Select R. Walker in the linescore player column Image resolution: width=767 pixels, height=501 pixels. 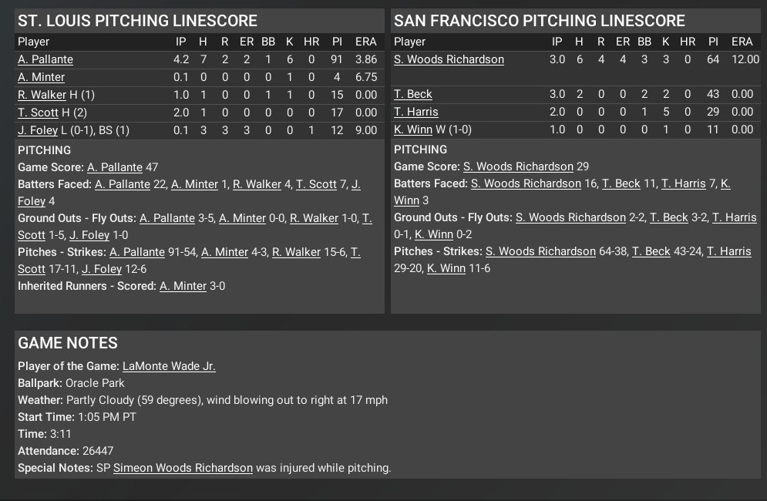[x=42, y=95]
